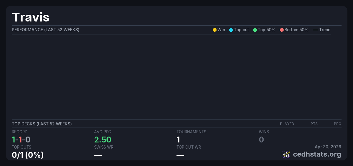Click the purple Trend line marker

coord(315,30)
